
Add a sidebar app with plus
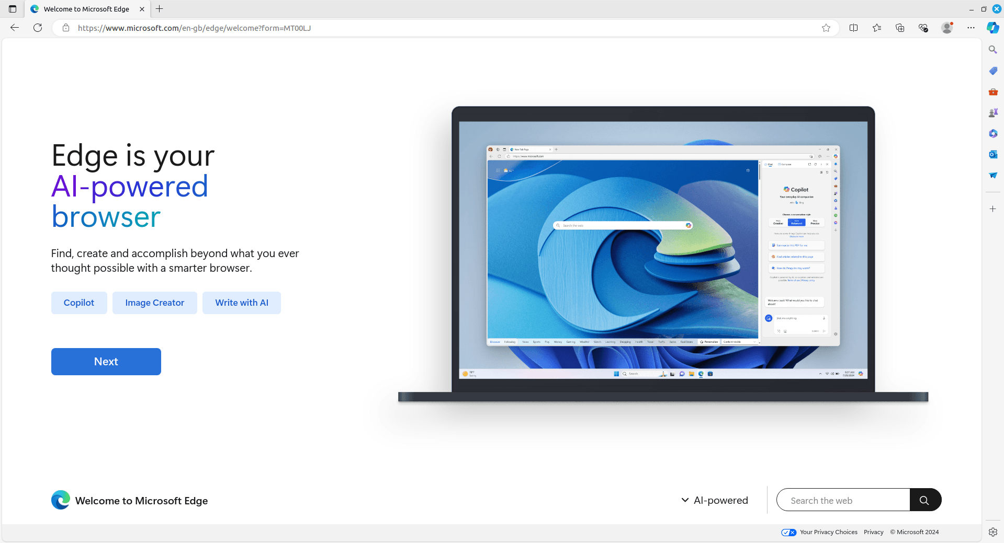992,209
